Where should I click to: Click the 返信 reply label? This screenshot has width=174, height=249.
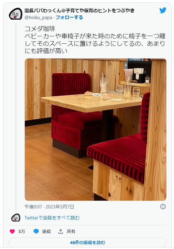pyautogui.click(x=47, y=231)
